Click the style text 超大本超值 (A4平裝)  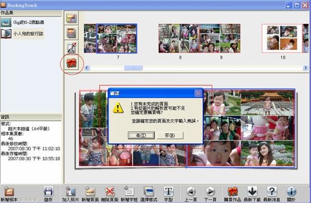click(29, 128)
